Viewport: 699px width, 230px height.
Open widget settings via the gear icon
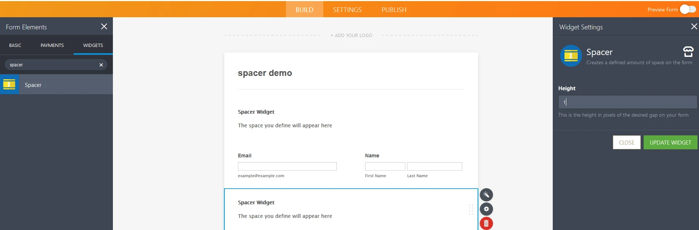point(486,209)
